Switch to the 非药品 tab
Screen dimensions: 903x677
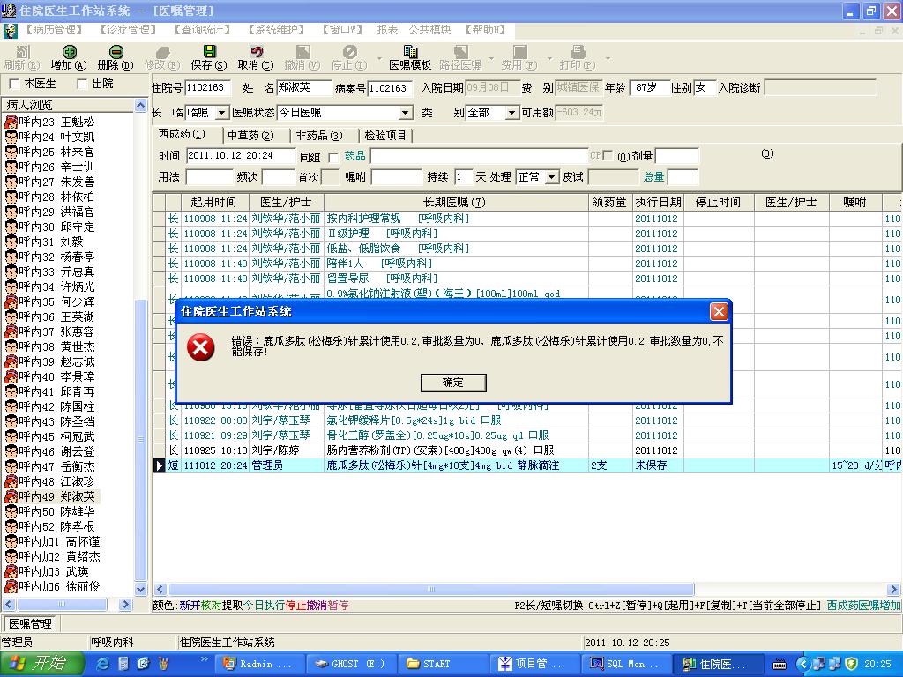click(x=319, y=135)
